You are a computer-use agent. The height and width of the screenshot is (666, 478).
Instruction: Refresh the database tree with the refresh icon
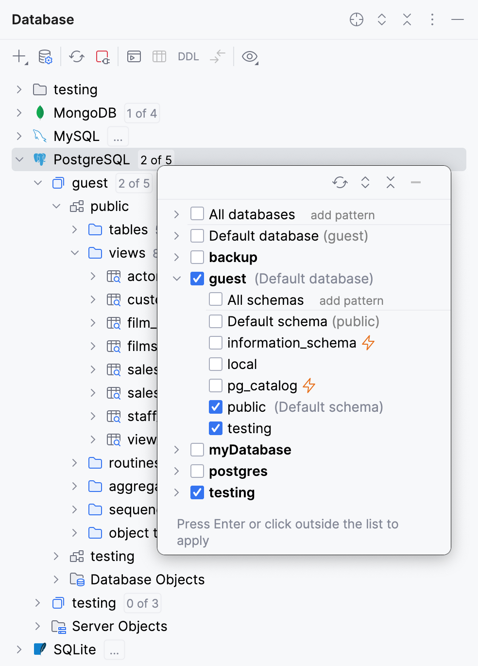(76, 57)
